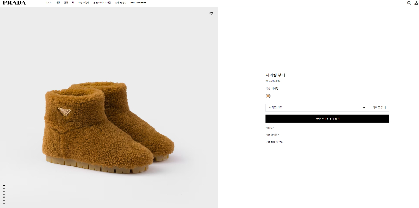The image size is (419, 208).
Task: Open the search magnifier icon
Action: point(409,3)
